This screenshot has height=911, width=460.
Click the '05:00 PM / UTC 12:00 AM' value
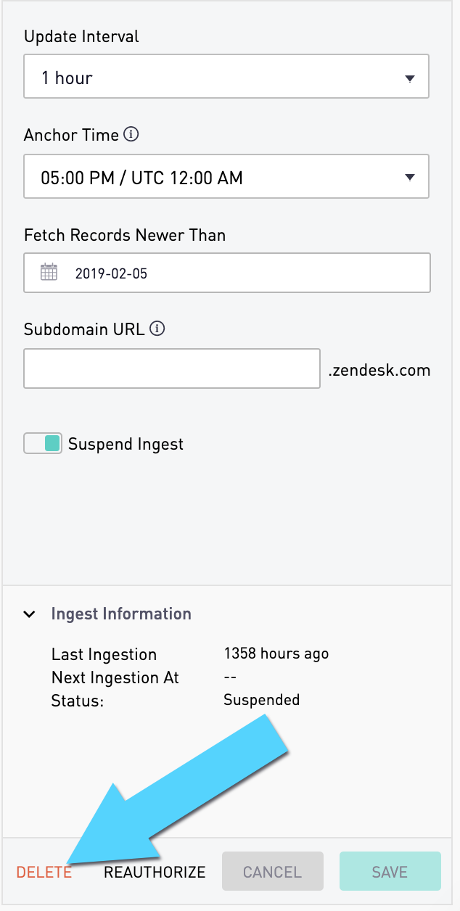coord(141,178)
